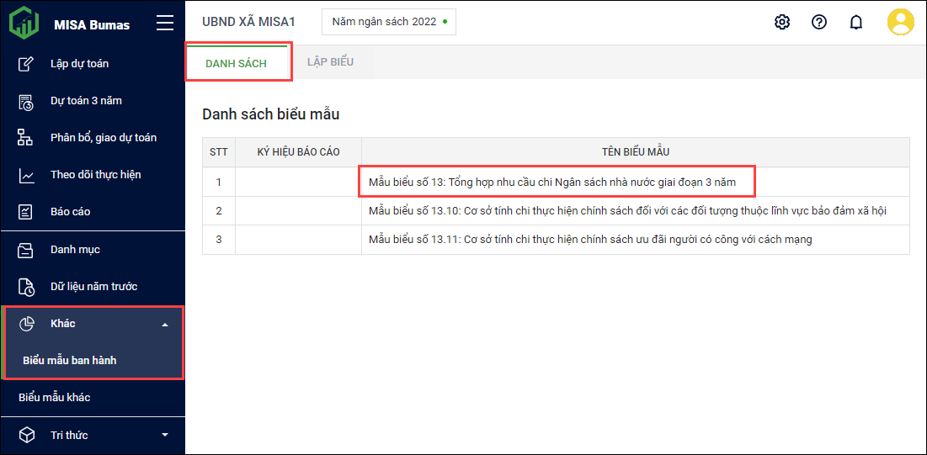
Task: Open the user avatar profile
Action: tap(900, 22)
